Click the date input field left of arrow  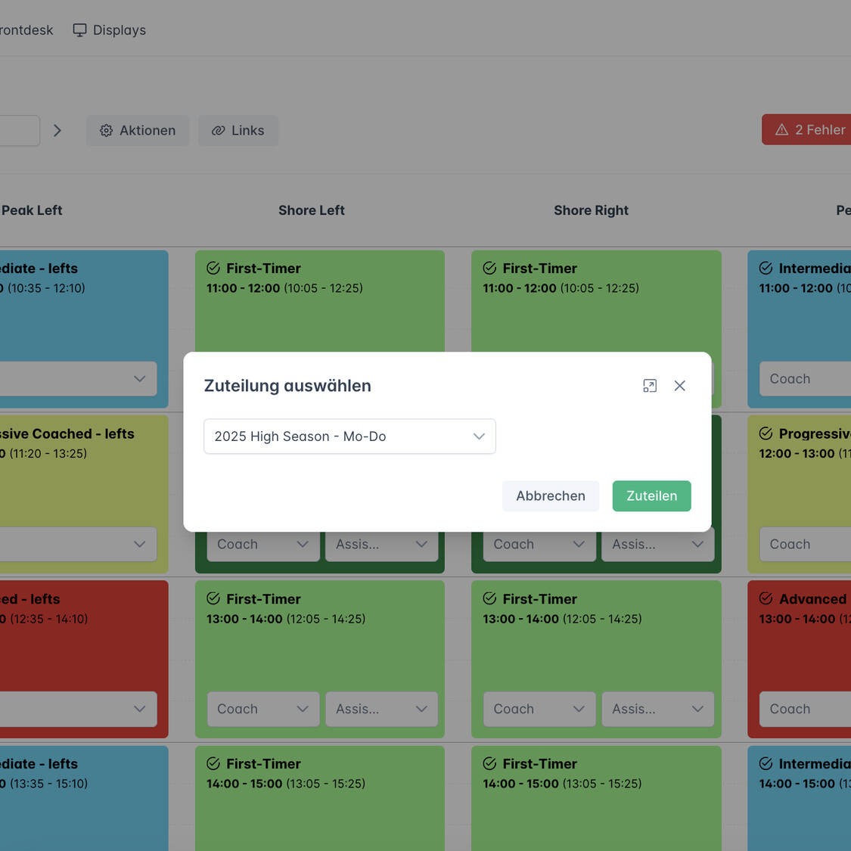point(19,131)
